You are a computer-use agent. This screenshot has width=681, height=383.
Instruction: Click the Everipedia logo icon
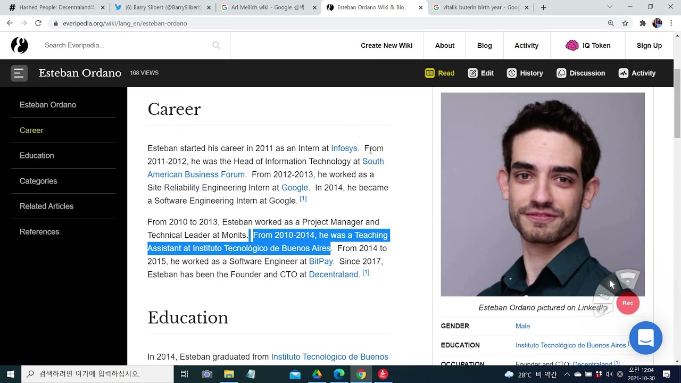[x=19, y=45]
